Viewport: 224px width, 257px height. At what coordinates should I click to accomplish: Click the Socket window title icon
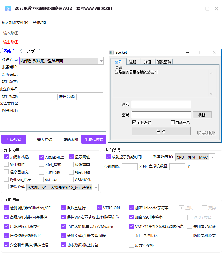pyautogui.click(x=112, y=52)
